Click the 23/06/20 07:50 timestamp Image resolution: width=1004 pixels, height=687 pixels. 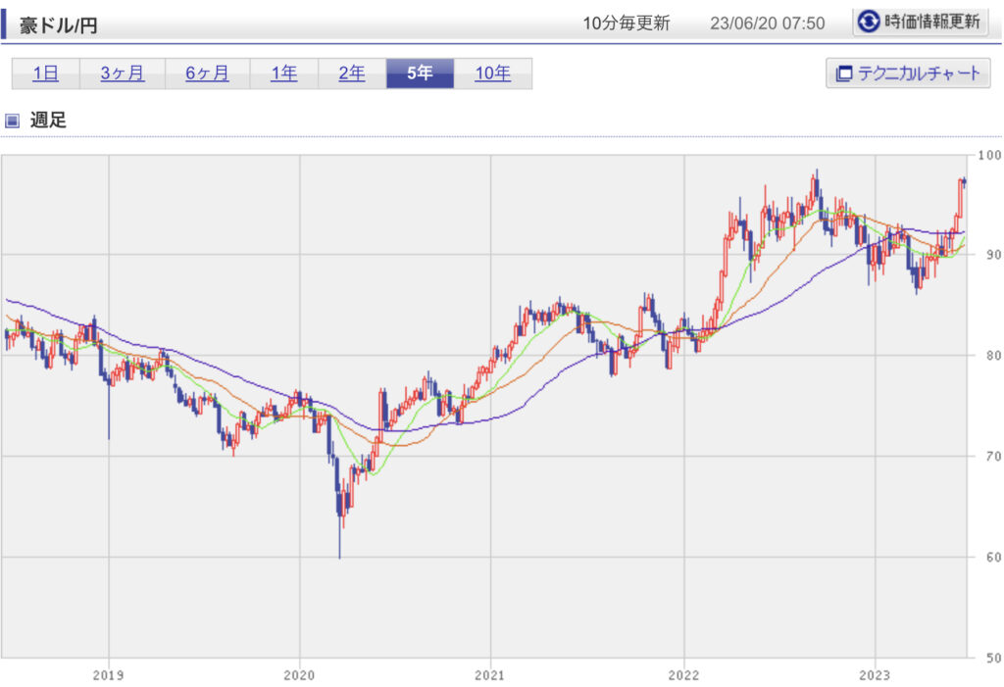pyautogui.click(x=767, y=24)
